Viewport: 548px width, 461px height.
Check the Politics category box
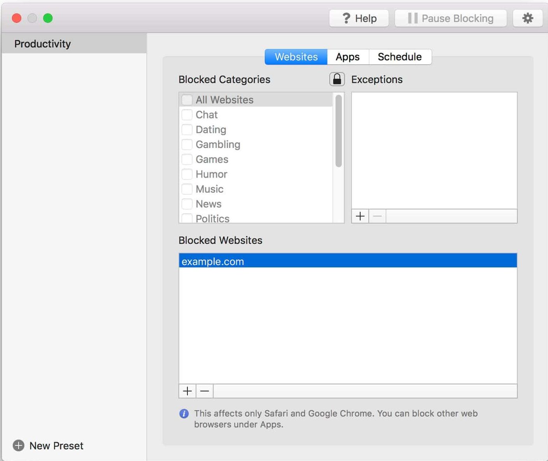pyautogui.click(x=187, y=218)
